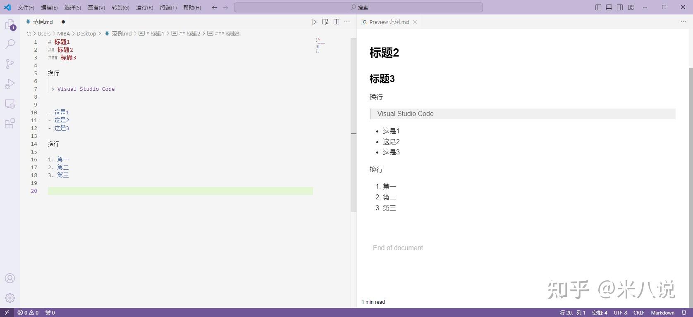Show errors and warnings count
Viewport: 693px width, 317px height.
tap(28, 312)
